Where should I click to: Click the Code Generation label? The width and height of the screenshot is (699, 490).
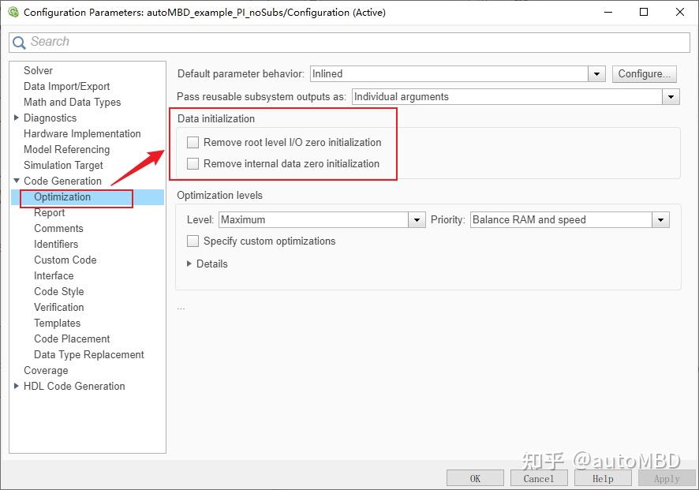click(x=63, y=181)
